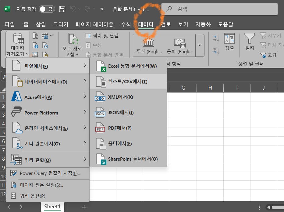Open 기타 원본에서(O) submenu

(x=48, y=143)
